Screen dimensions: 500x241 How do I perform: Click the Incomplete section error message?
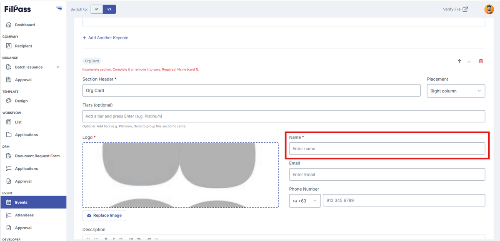141,70
